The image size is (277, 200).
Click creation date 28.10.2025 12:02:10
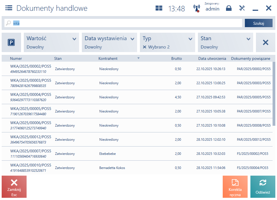pyautogui.click(x=211, y=140)
